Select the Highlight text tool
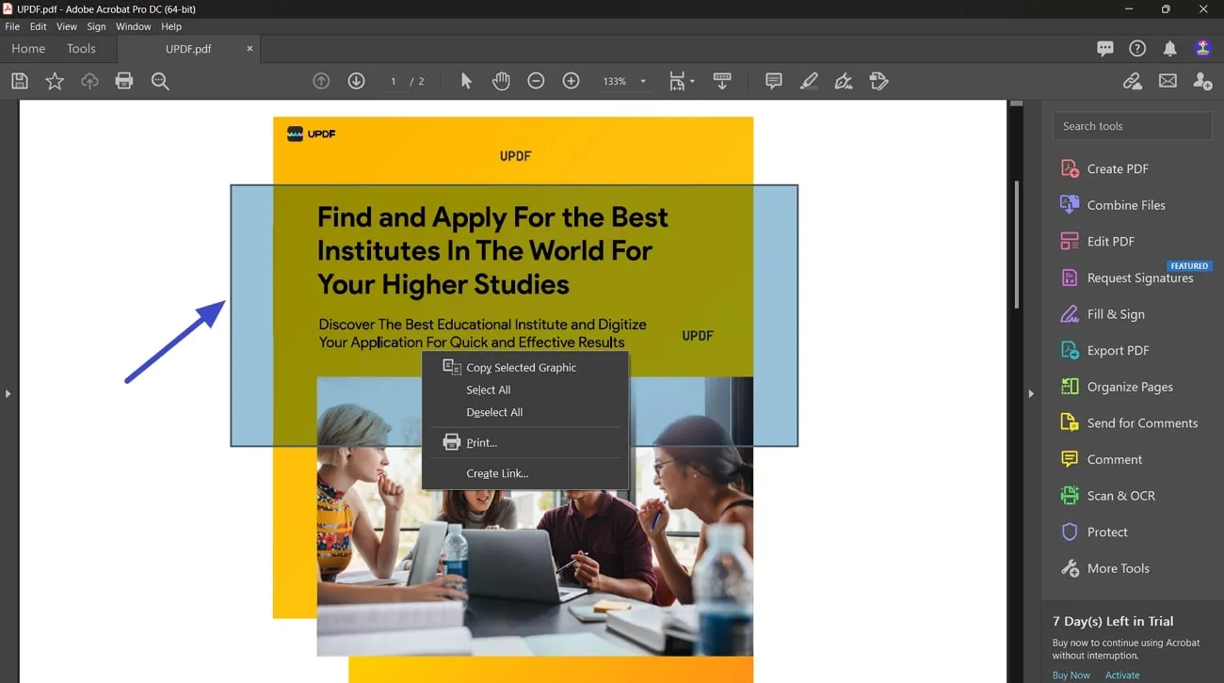 click(809, 81)
